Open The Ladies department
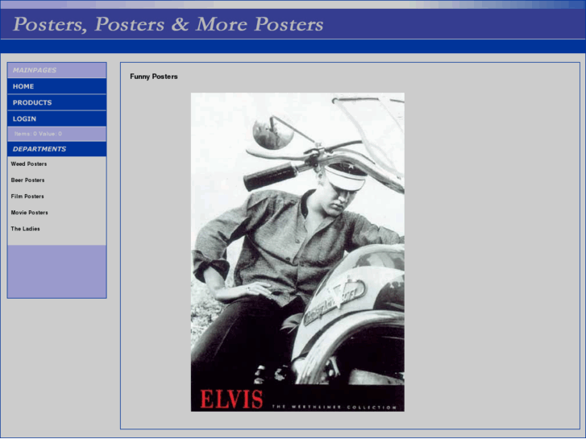586x439 pixels. 26,229
